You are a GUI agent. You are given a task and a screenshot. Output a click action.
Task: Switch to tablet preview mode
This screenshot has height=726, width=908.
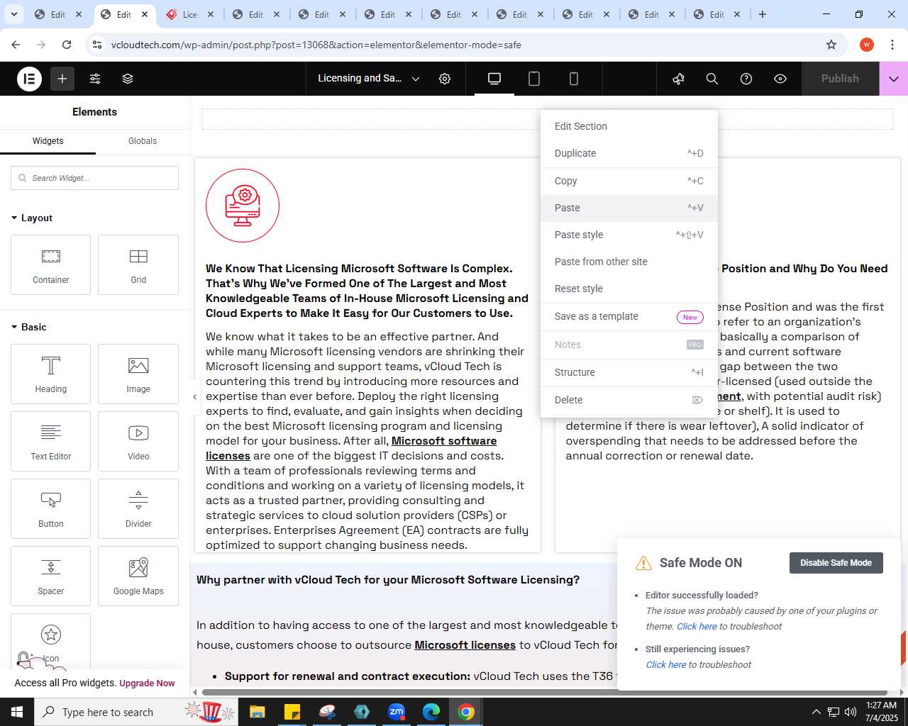534,79
